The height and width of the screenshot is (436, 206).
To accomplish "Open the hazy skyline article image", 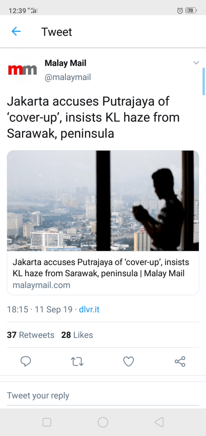I will (103, 201).
